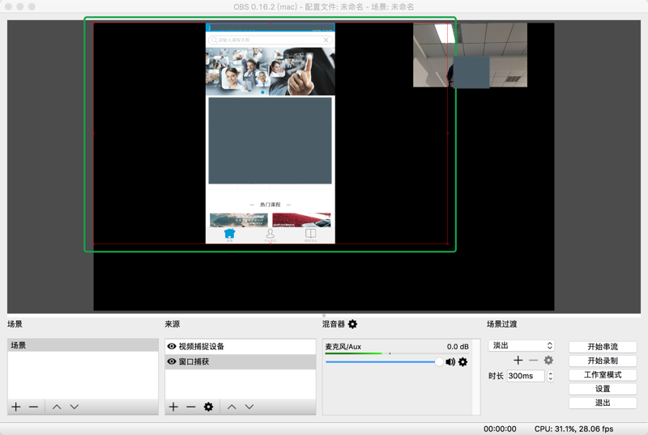Click the 00:00:00 timer in status bar
648x435 pixels.
click(x=500, y=429)
